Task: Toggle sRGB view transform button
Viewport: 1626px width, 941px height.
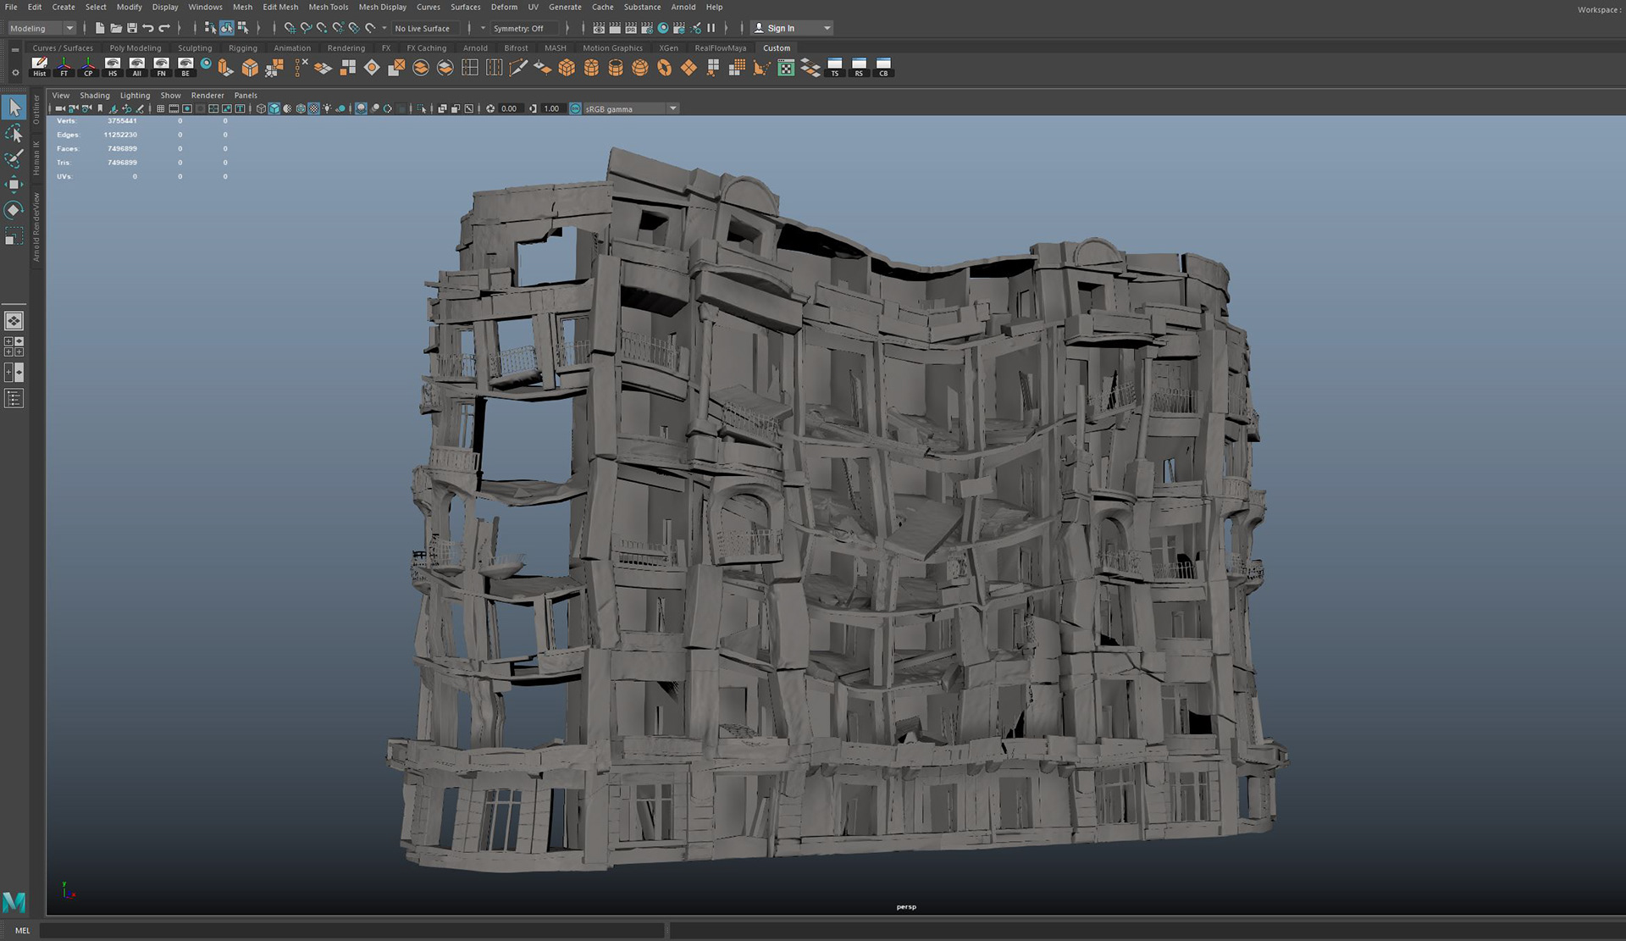Action: pos(575,108)
